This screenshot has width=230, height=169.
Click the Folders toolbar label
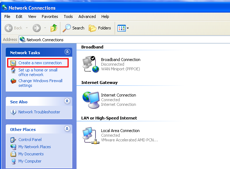[x=105, y=28]
